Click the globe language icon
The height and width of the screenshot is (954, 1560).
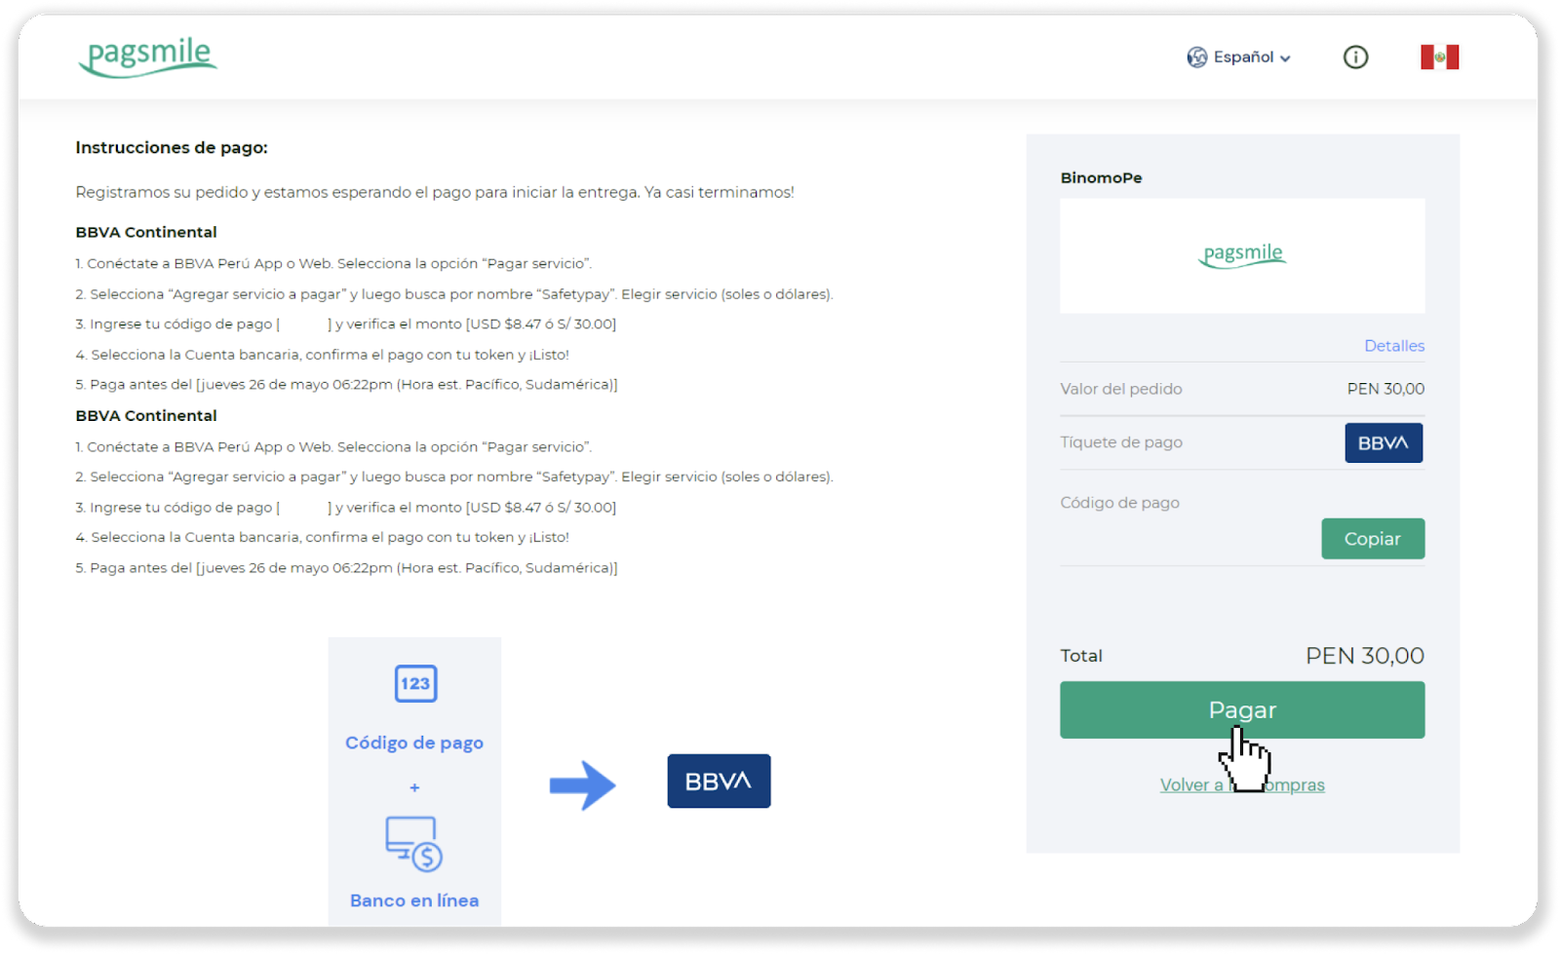[x=1196, y=57]
